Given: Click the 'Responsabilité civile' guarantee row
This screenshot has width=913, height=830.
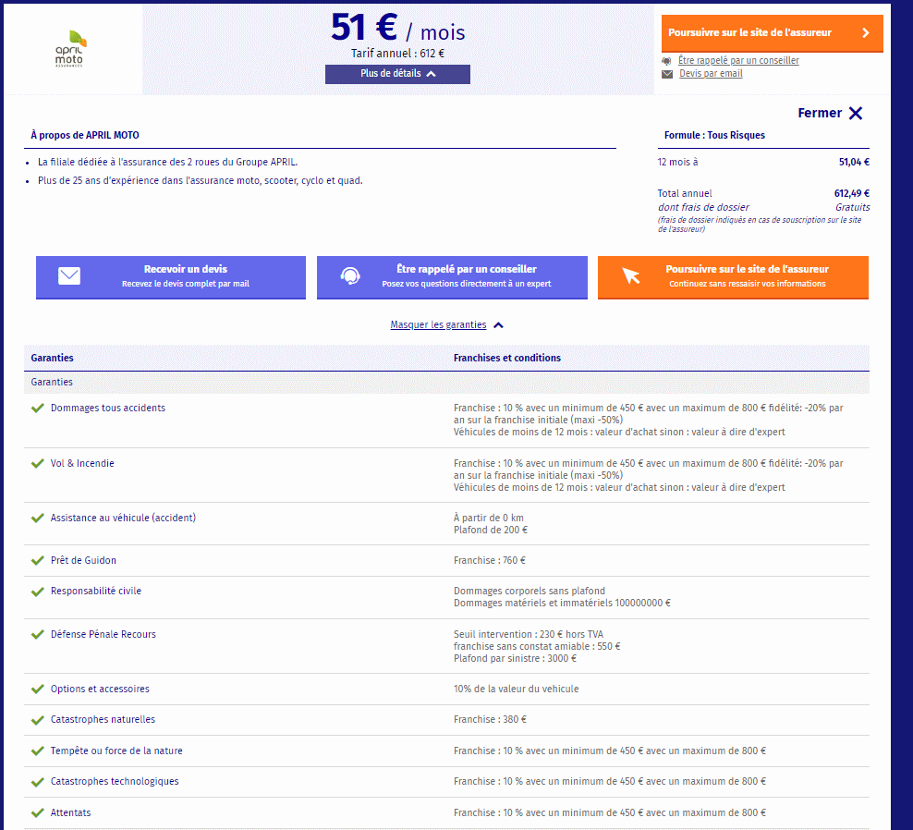Looking at the screenshot, I should tap(96, 591).
